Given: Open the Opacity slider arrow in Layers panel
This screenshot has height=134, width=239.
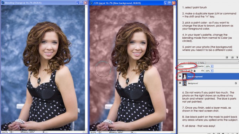Looking at the screenshot, I should (x=212, y=66).
